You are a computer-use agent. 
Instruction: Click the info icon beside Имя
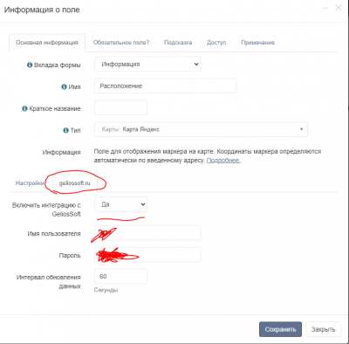pyautogui.click(x=64, y=86)
